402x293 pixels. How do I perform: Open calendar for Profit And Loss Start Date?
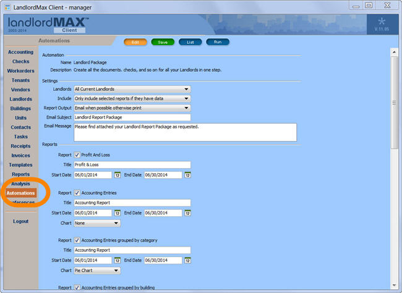tap(117, 175)
